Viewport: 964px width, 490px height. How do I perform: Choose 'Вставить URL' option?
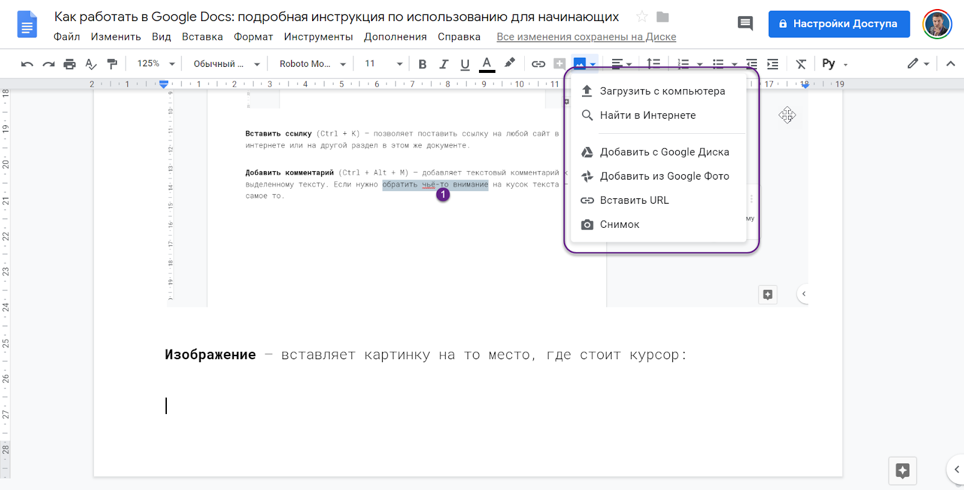coord(659,200)
